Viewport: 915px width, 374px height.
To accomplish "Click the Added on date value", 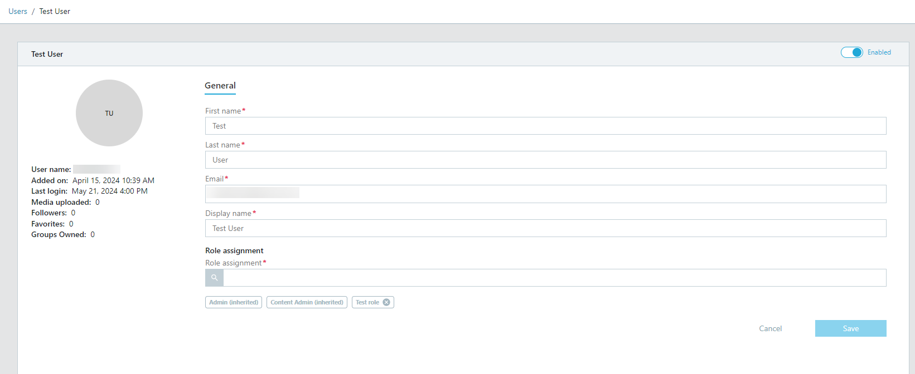I will click(113, 180).
